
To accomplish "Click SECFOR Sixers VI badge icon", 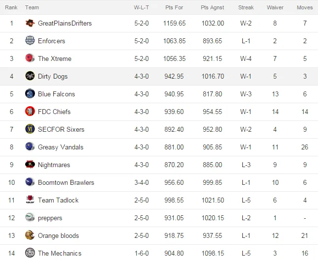I will coord(30,129).
